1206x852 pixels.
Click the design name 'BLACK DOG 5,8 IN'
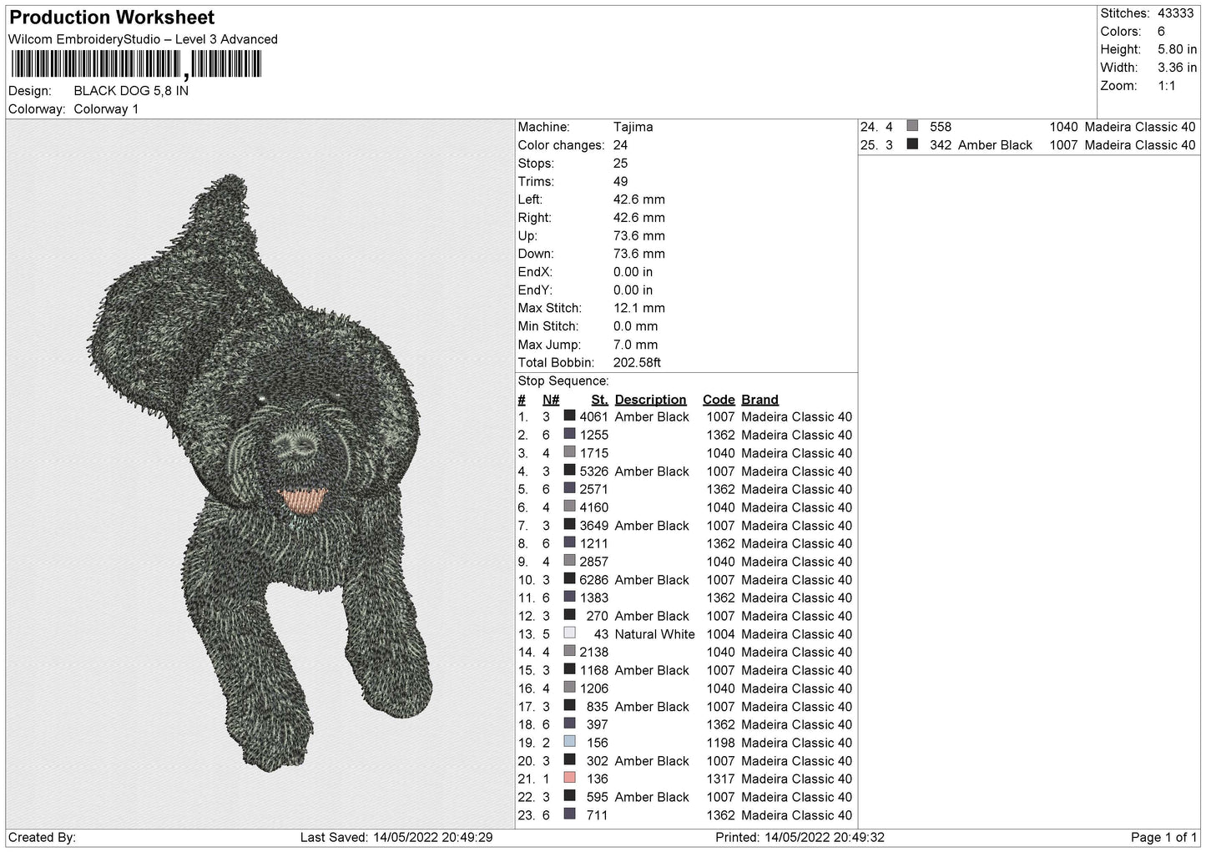point(131,91)
